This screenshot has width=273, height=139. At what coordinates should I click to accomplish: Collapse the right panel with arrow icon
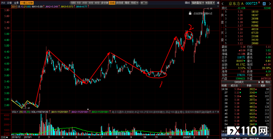(x=217, y=3)
